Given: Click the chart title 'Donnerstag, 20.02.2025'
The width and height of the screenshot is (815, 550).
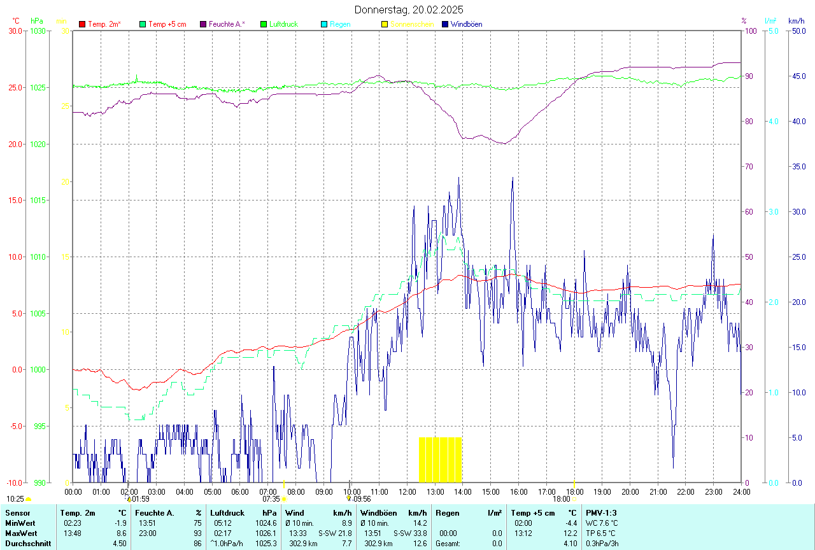Looking at the screenshot, I should 409,10.
